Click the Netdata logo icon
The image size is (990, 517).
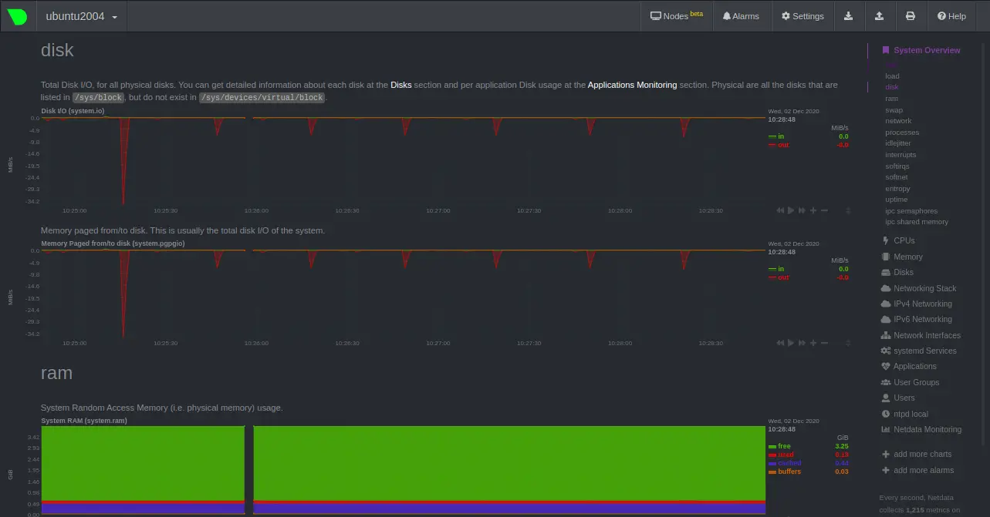click(17, 16)
